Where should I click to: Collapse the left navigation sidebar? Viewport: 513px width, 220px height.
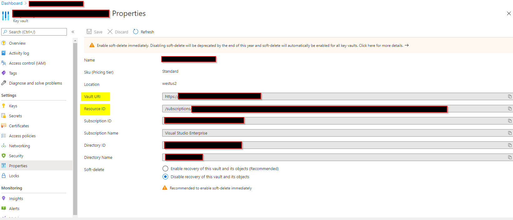[x=73, y=32]
